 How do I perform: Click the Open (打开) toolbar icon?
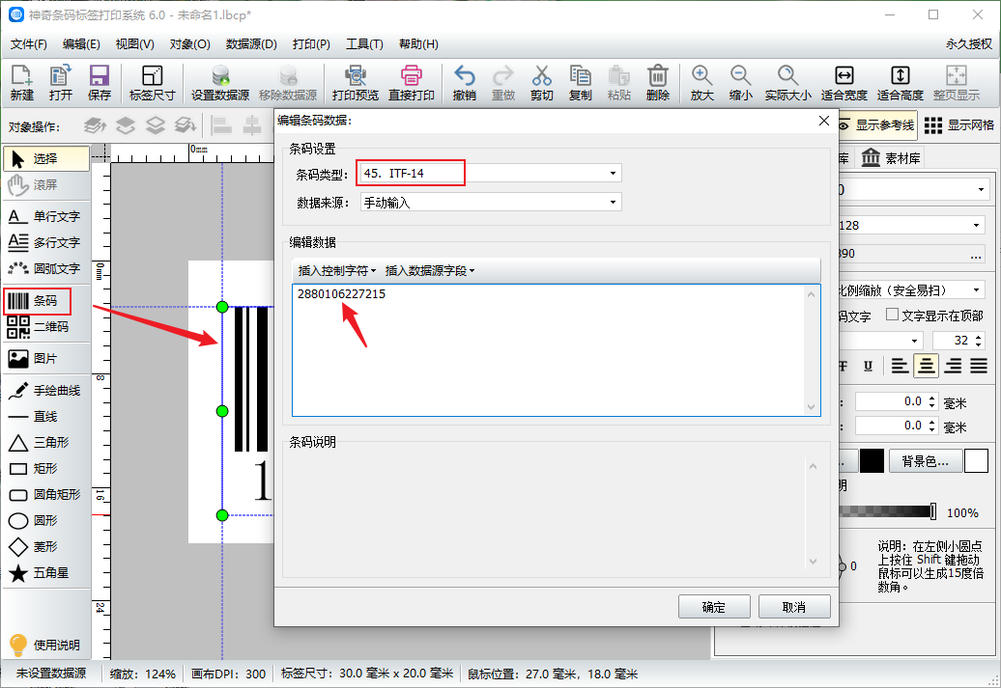(x=61, y=83)
